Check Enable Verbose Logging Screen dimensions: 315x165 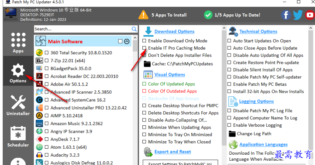click(x=229, y=125)
